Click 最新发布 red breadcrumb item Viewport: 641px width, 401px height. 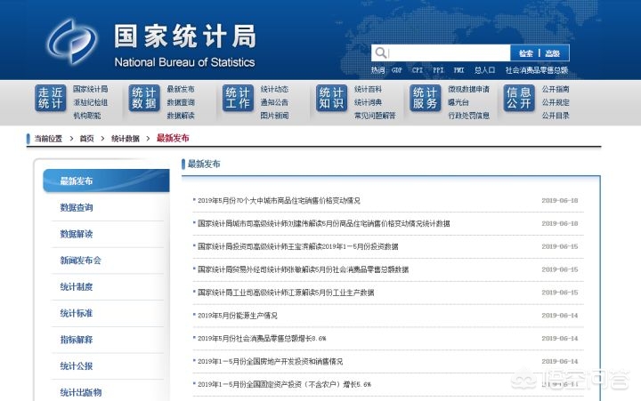pos(173,138)
